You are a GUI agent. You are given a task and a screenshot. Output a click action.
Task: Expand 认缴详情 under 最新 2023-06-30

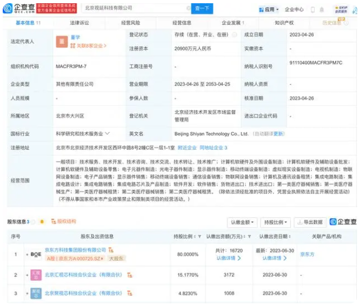[275, 258]
